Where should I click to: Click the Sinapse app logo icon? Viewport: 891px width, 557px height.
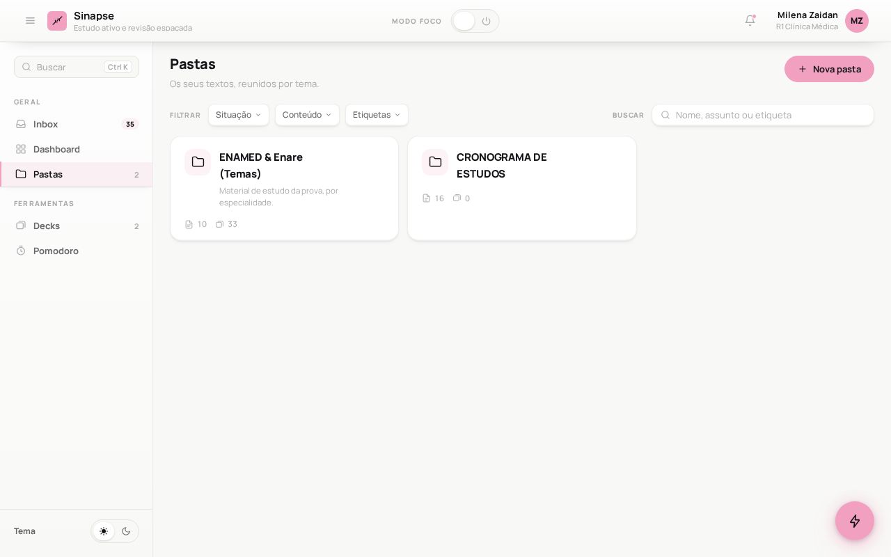coord(57,21)
